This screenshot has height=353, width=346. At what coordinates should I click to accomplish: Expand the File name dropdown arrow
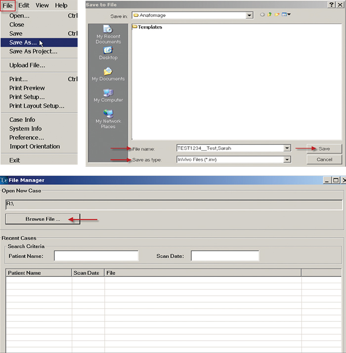pyautogui.click(x=287, y=148)
